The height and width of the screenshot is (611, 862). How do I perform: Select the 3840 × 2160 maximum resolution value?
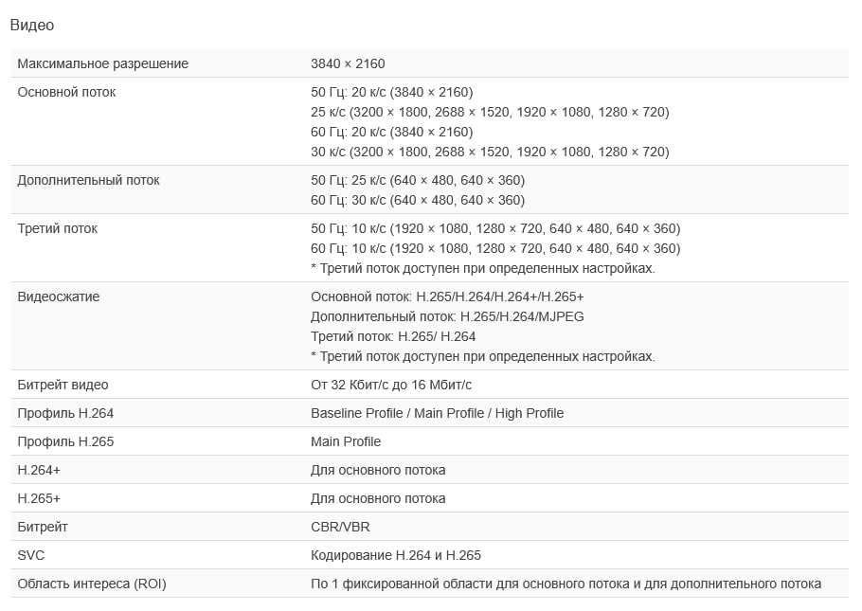pyautogui.click(x=348, y=63)
